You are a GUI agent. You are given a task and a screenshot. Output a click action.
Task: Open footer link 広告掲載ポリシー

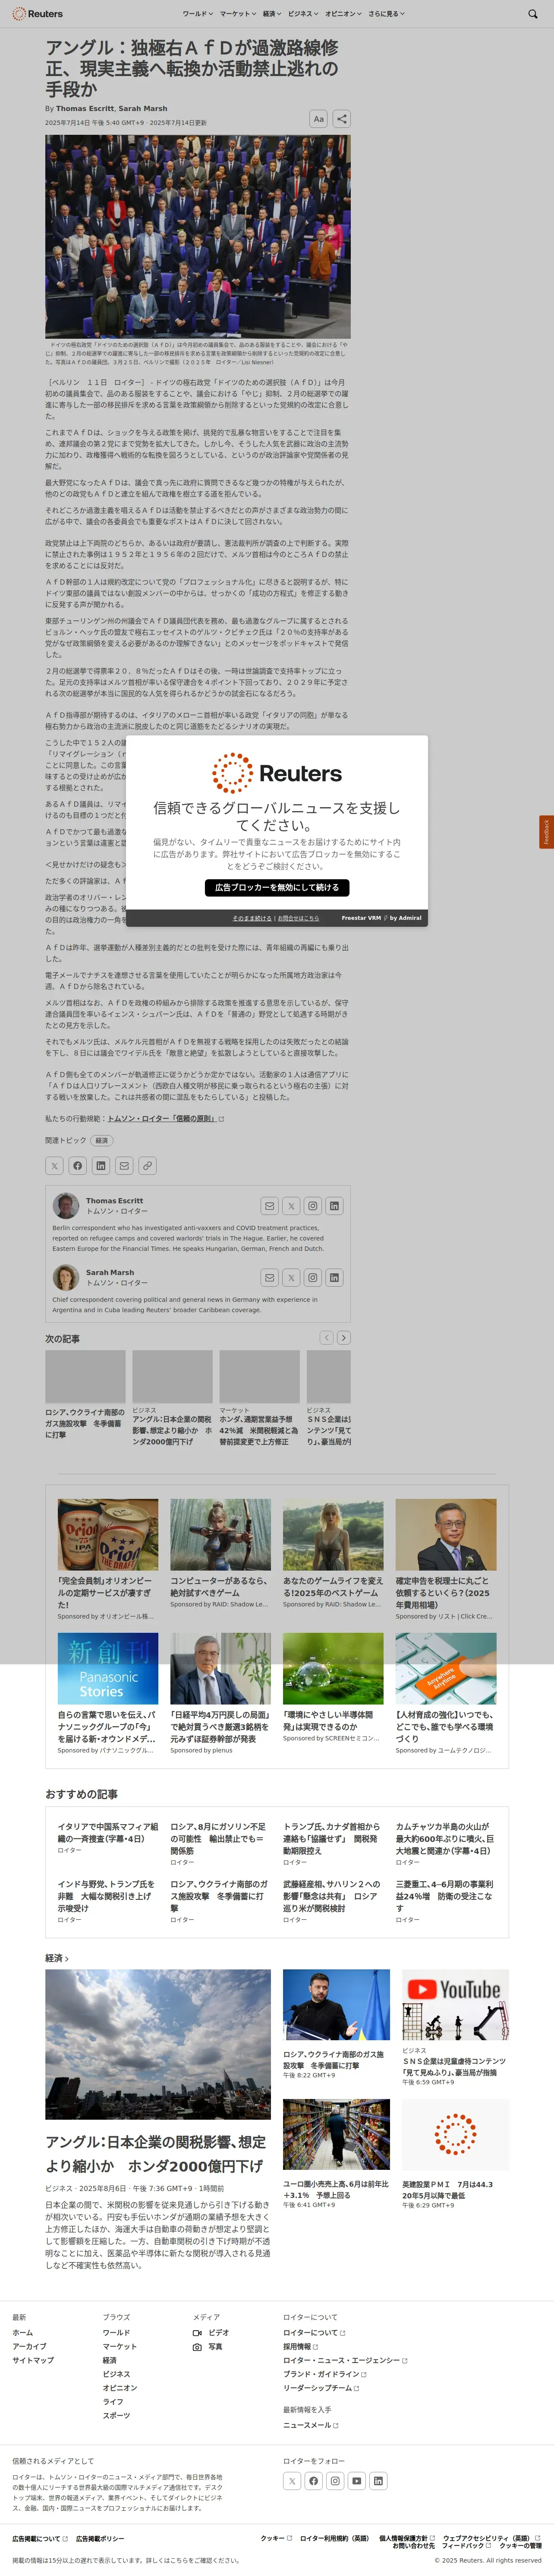point(100,2539)
